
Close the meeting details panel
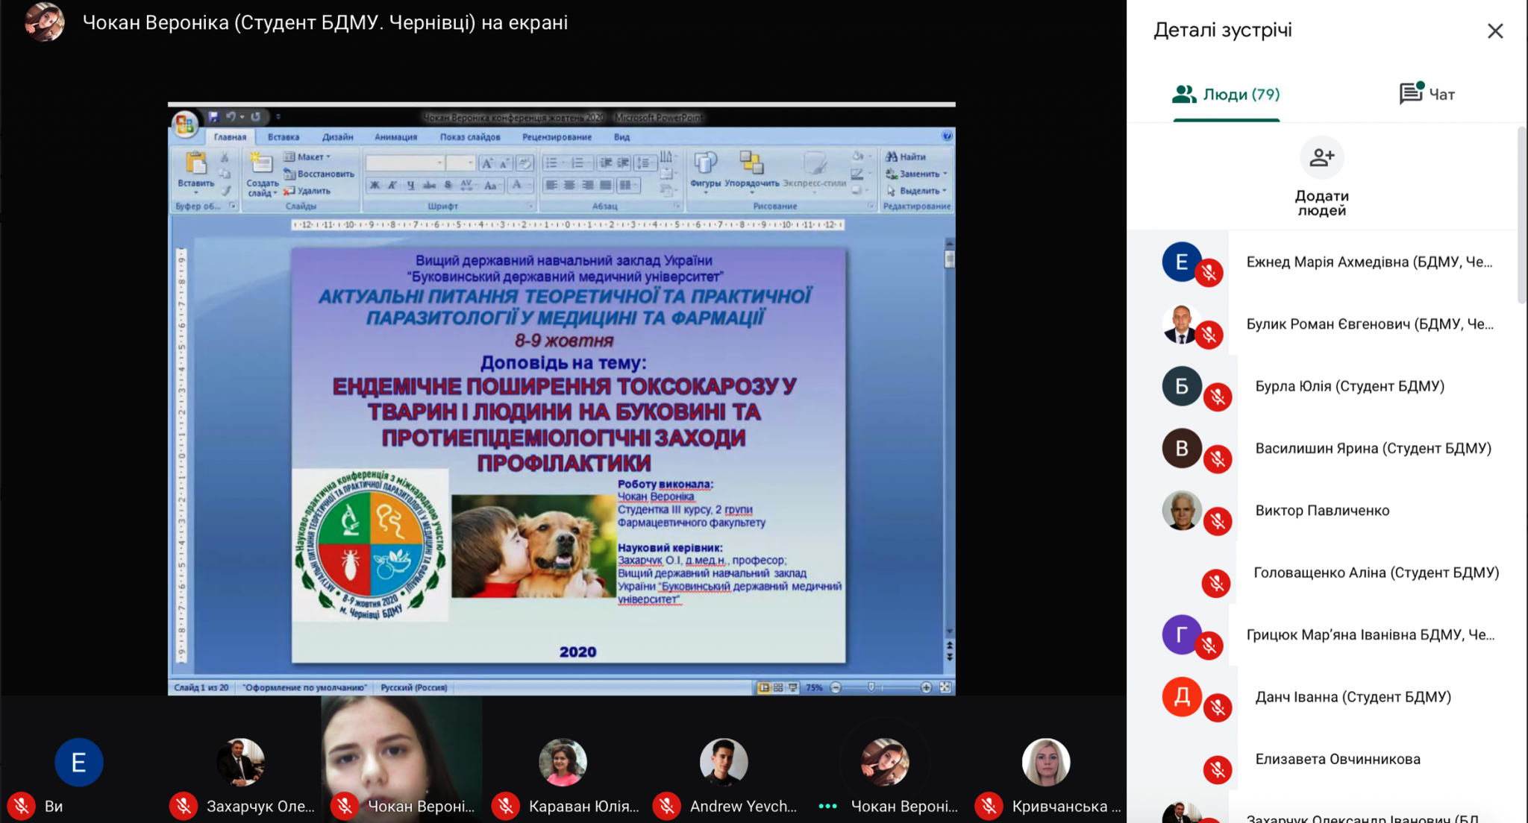[x=1494, y=31]
